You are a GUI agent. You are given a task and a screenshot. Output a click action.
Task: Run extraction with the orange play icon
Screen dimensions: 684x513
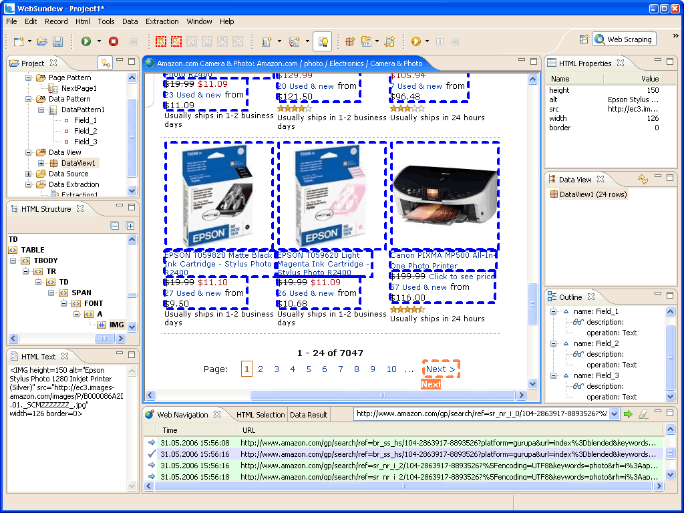(x=415, y=41)
